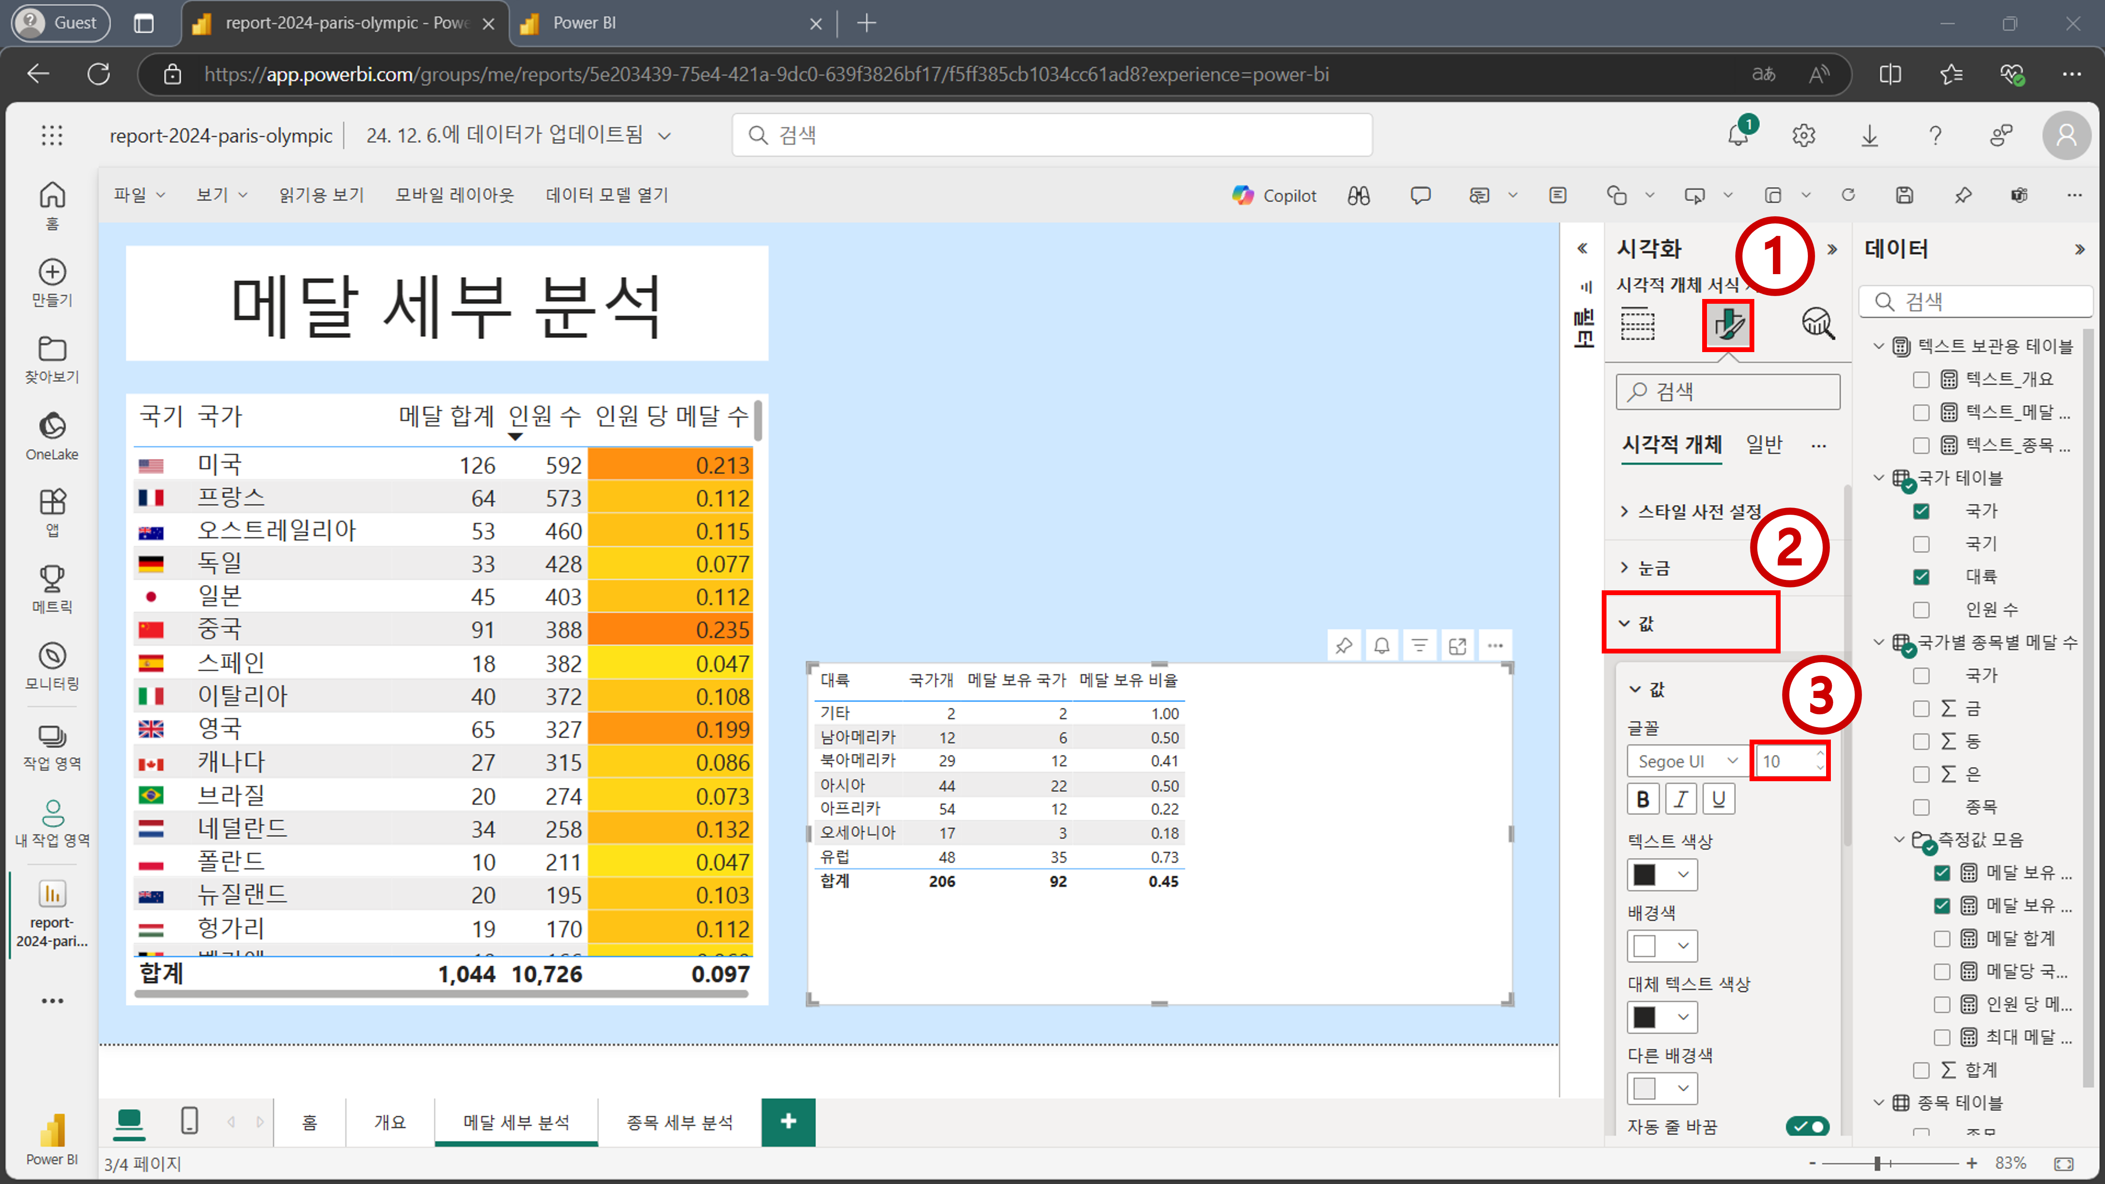This screenshot has height=1184, width=2105.
Task: Open the Metrics (메트릭) trophy icon
Action: click(52, 578)
